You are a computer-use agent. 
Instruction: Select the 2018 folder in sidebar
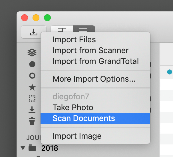tap(50, 148)
